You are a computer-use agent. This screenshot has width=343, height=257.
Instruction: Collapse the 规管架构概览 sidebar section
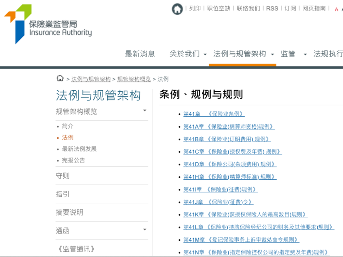(145, 111)
